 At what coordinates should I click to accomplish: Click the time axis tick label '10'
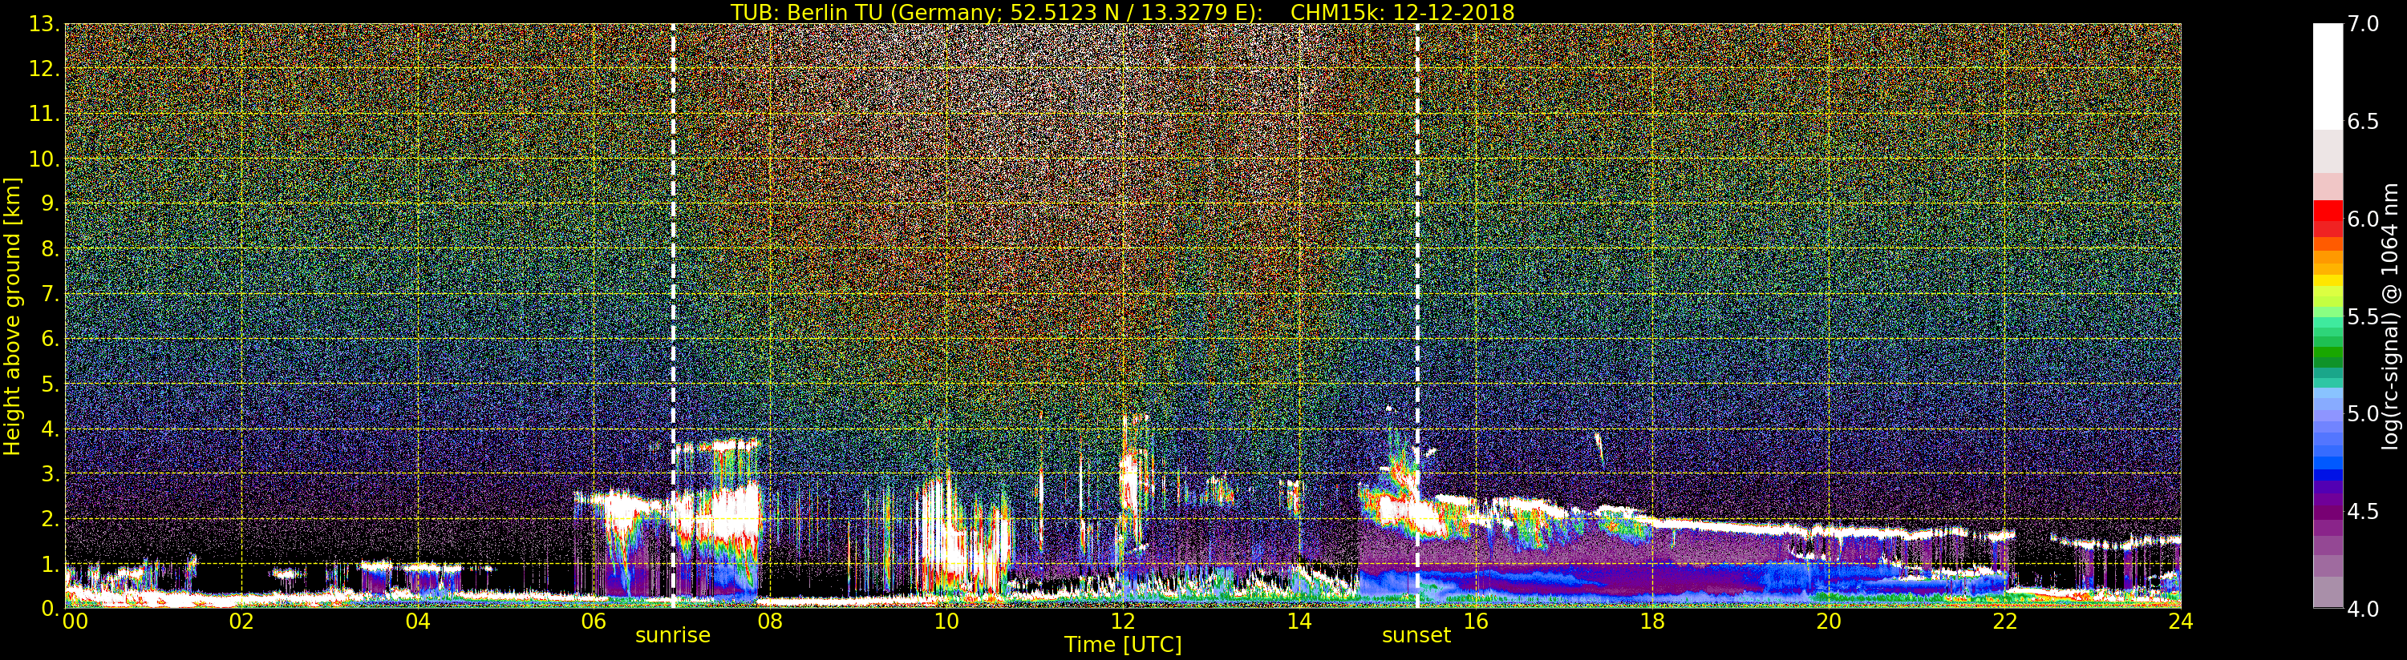(x=946, y=621)
